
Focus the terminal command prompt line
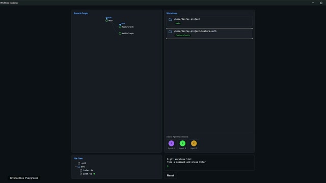point(209,166)
